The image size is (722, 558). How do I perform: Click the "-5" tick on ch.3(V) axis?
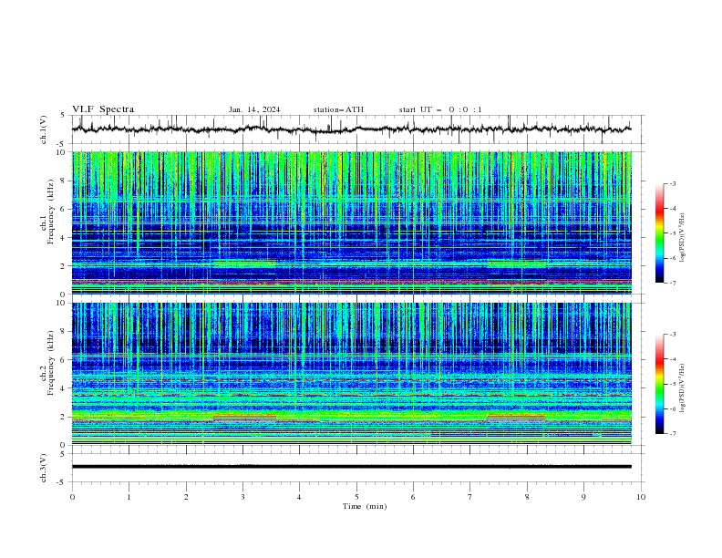pos(62,482)
